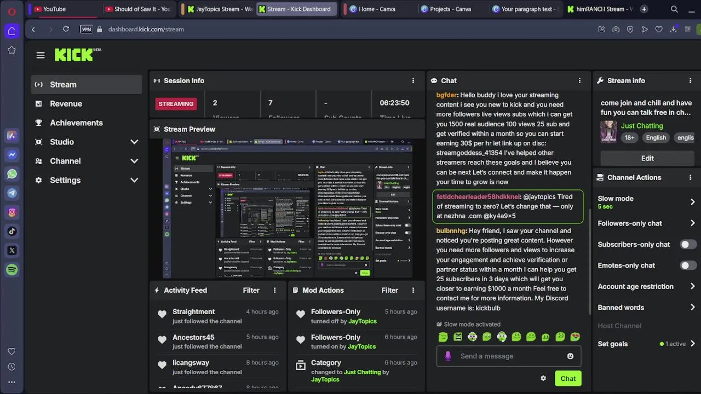Open Chat panel three-dot options
This screenshot has width=701, height=394.
coord(579,80)
